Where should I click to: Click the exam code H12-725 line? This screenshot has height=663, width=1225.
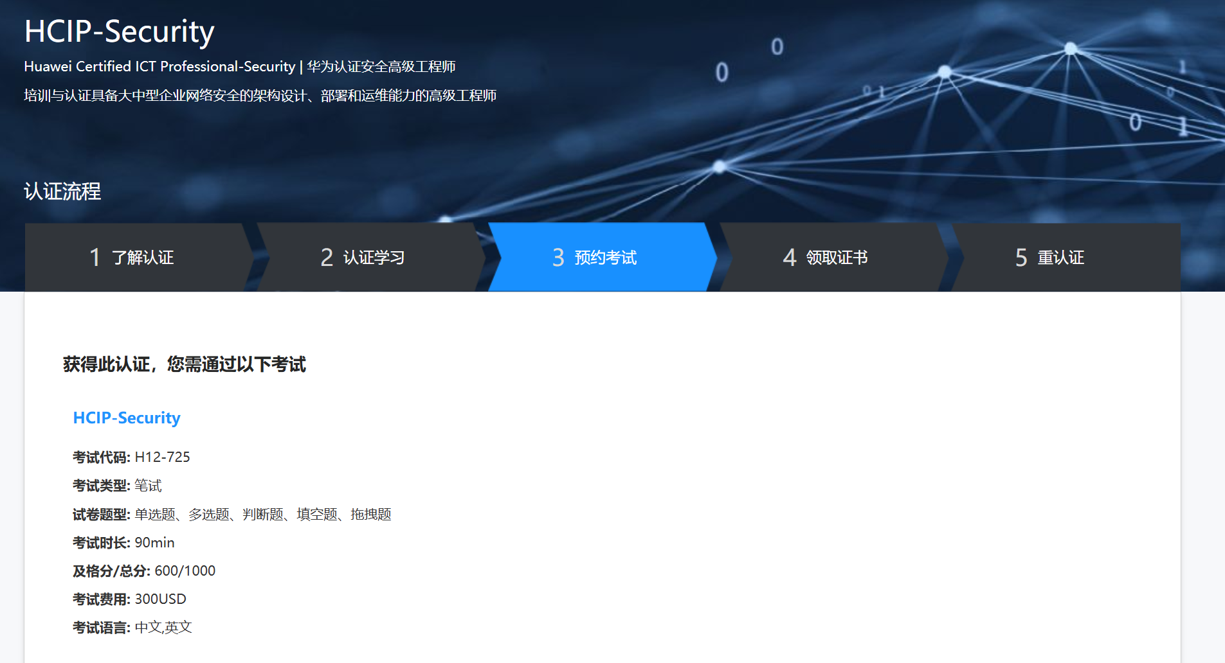(x=131, y=457)
